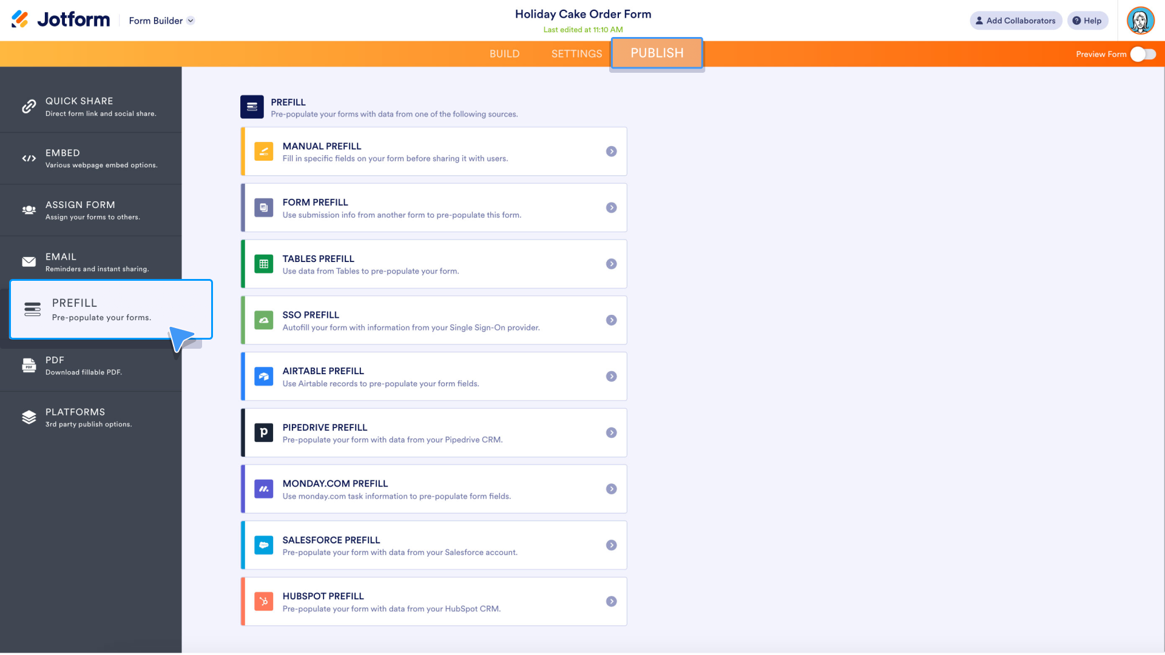Open the Quick Share link icon
The width and height of the screenshot is (1165, 655).
[29, 107]
